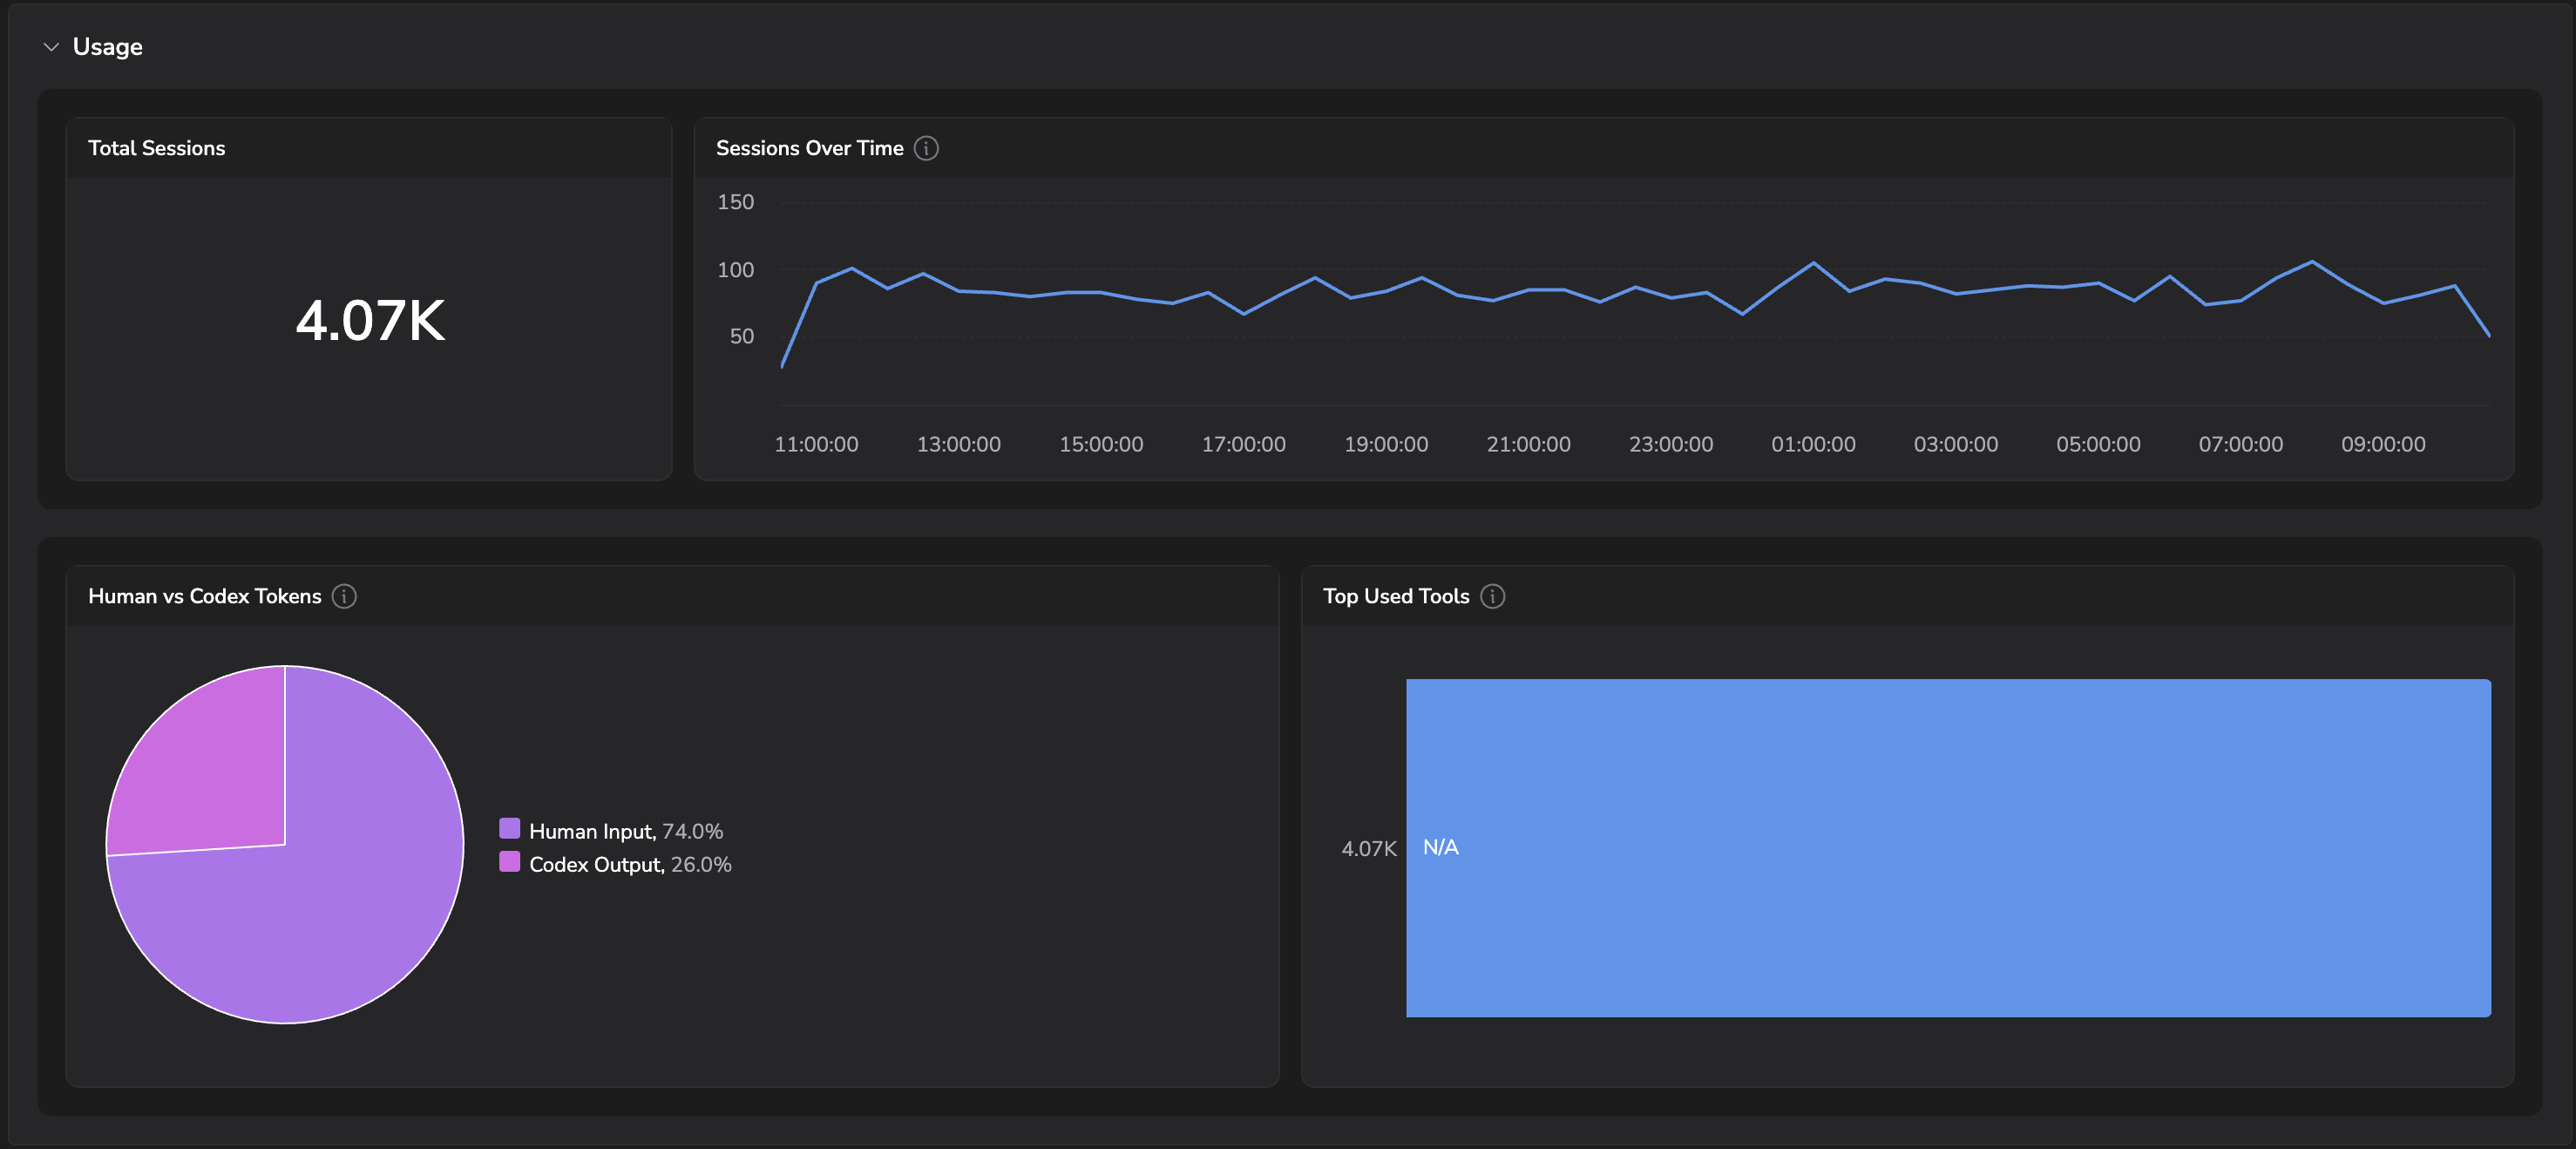Click the 15:00:00 time axis label
This screenshot has height=1149, width=2576.
click(1101, 444)
